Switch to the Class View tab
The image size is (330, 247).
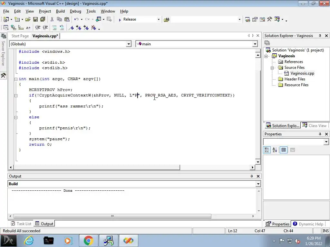point(315,126)
